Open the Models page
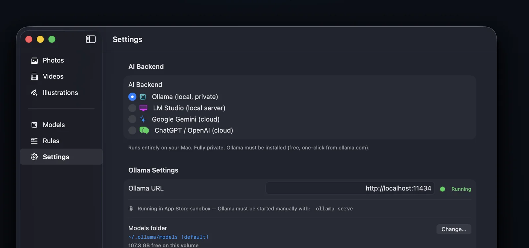The width and height of the screenshot is (529, 248). (61, 125)
